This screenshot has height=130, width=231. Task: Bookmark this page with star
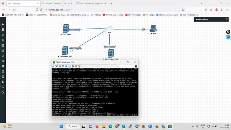(x=183, y=10)
